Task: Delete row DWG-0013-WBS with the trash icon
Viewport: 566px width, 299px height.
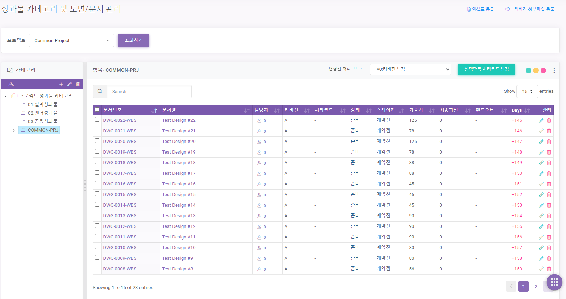Action: [x=549, y=216]
